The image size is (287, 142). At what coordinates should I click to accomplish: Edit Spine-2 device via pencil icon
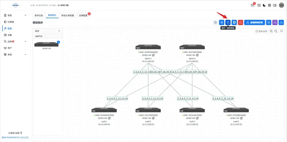tap(197, 55)
